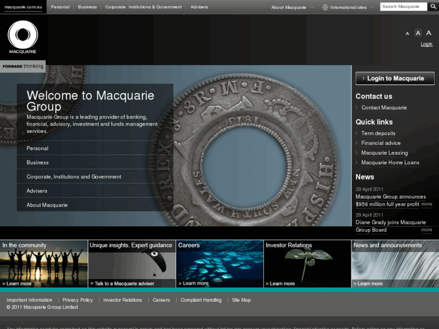Click Talk to a Macquarie adviser
Image resolution: width=439 pixels, height=329 pixels.
123,284
